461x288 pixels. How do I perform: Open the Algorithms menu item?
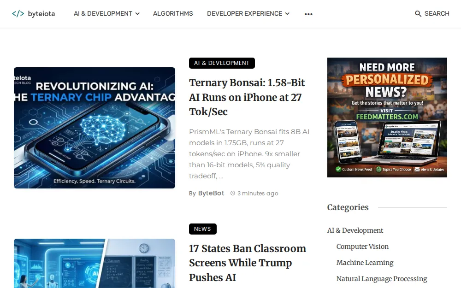[x=173, y=14]
